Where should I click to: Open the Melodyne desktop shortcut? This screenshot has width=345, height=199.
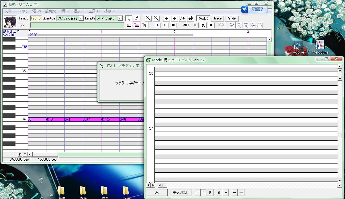320,47
